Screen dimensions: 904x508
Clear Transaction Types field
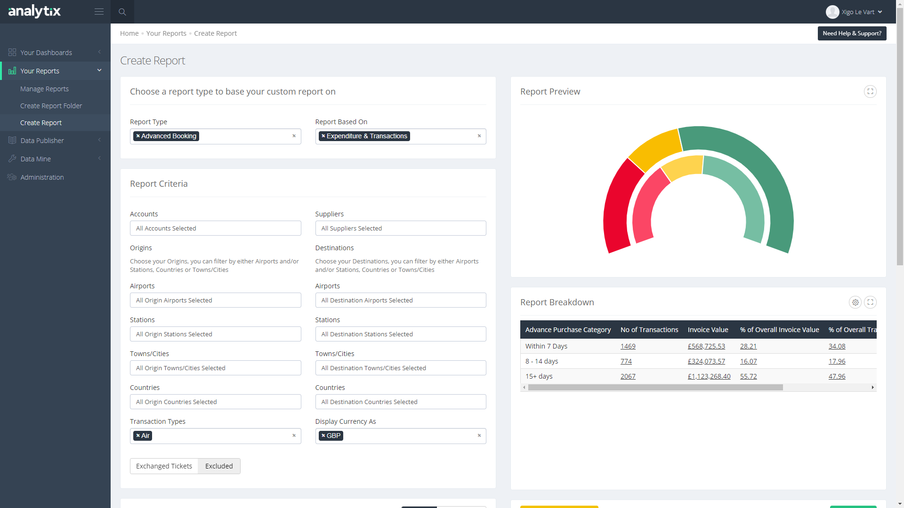(x=294, y=436)
